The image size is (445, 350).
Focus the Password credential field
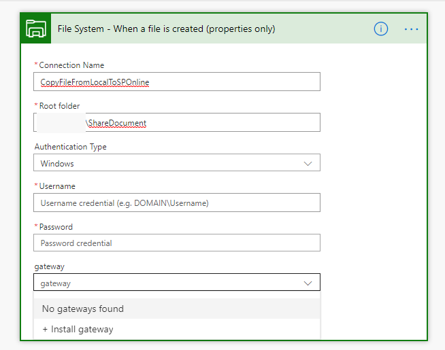tap(177, 243)
